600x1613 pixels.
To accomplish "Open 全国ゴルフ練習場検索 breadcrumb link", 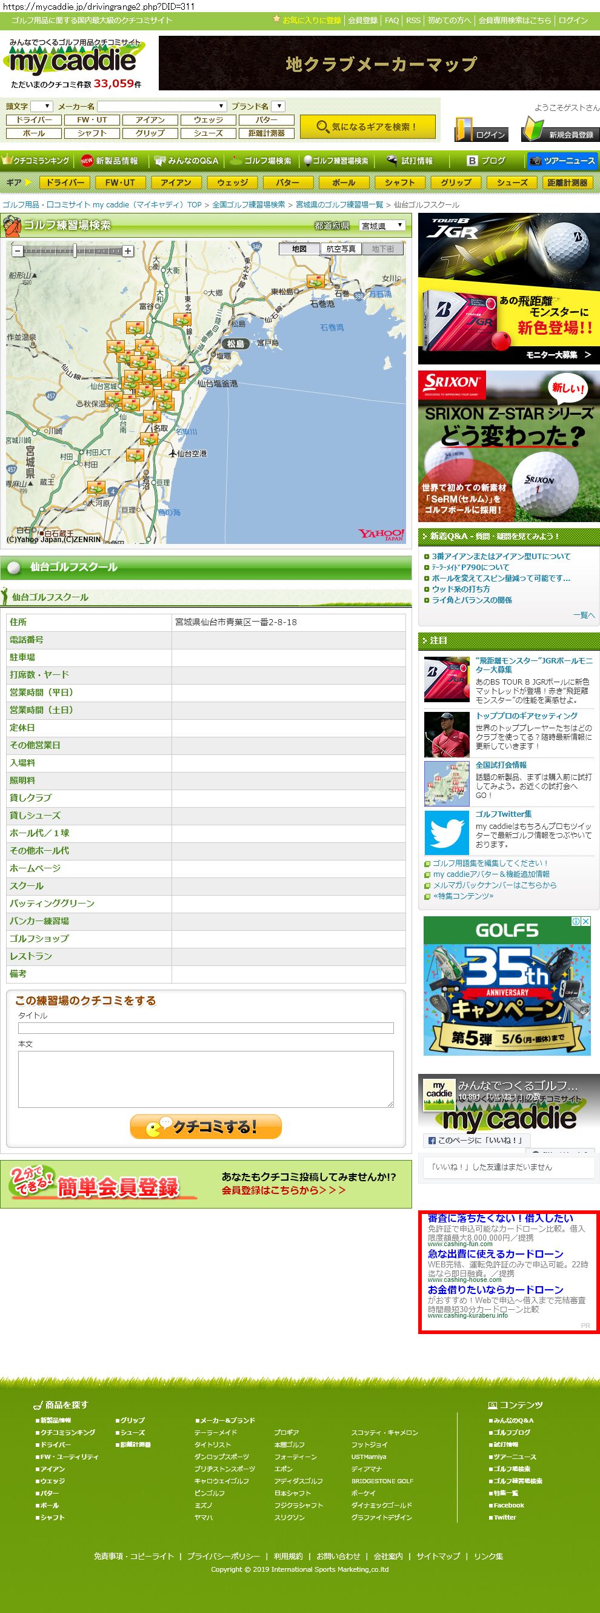I will tap(248, 205).
